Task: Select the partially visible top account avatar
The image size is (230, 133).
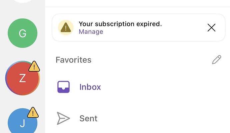Action: (22, 1)
